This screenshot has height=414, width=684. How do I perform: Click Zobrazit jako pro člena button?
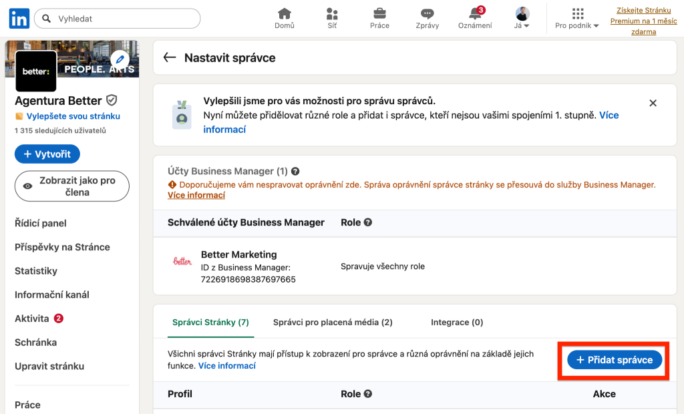[x=72, y=186]
